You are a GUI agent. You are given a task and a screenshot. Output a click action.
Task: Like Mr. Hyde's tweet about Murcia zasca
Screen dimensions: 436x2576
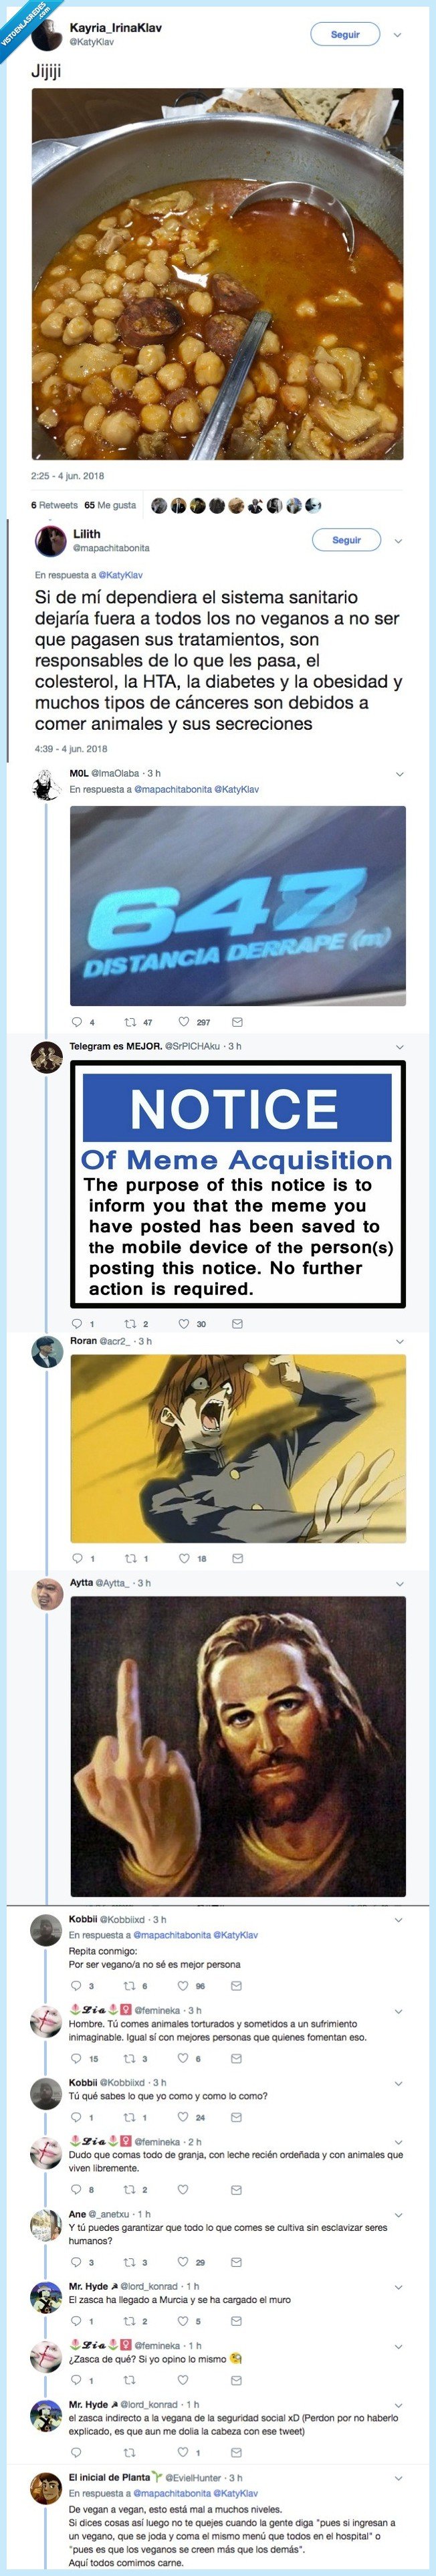pos(183,2321)
